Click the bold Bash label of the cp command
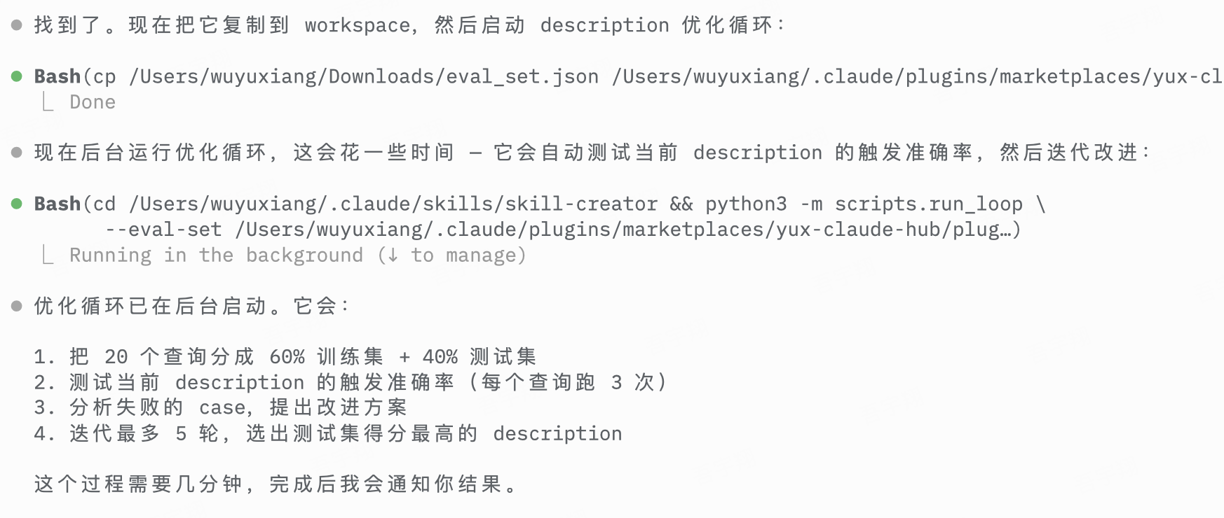 [57, 76]
